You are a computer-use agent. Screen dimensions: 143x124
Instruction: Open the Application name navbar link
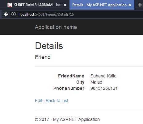pyautogui.click(x=56, y=27)
